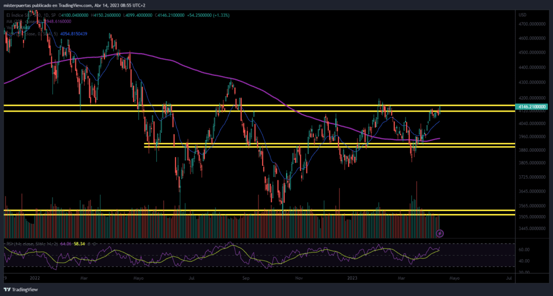Click the Nov label on time axis
The height and width of the screenshot is (296, 553).
[x=299, y=278]
